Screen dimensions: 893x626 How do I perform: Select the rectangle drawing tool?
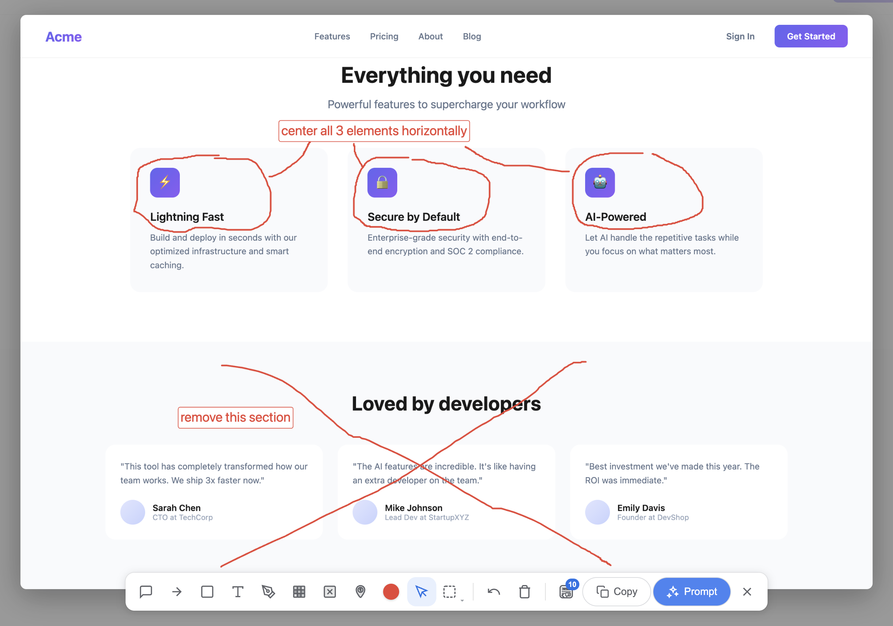point(207,592)
